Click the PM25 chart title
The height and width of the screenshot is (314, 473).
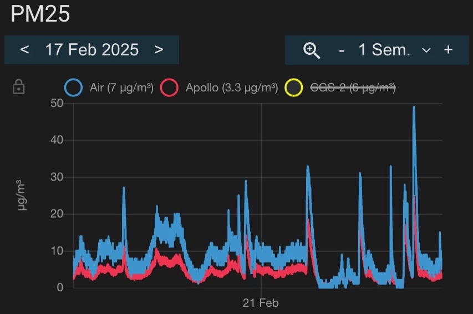pos(40,14)
